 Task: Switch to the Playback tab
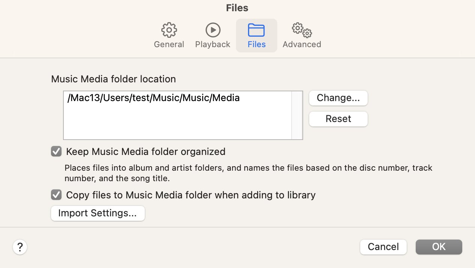[212, 36]
